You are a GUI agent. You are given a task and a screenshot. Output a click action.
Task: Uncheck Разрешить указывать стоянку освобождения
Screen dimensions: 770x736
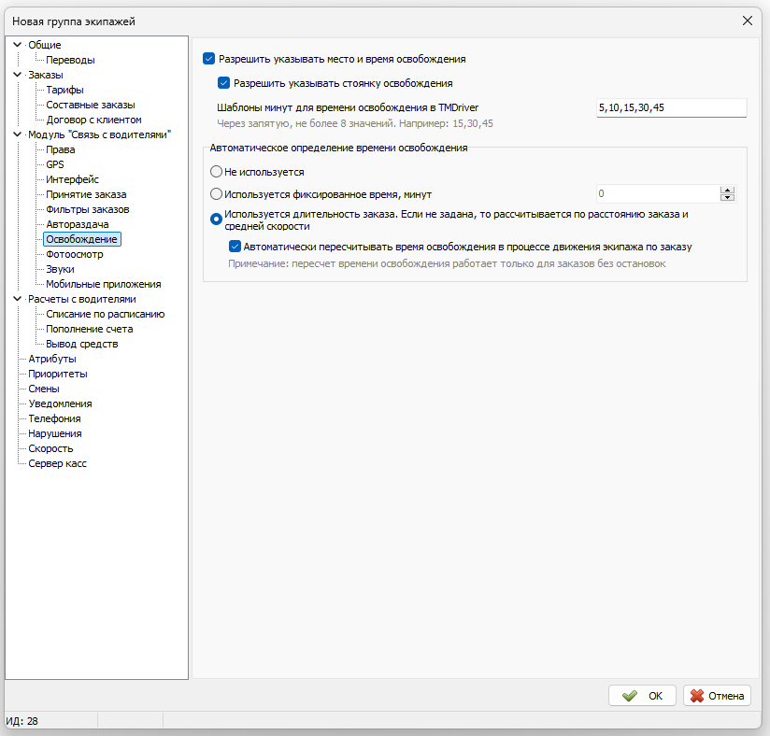224,83
